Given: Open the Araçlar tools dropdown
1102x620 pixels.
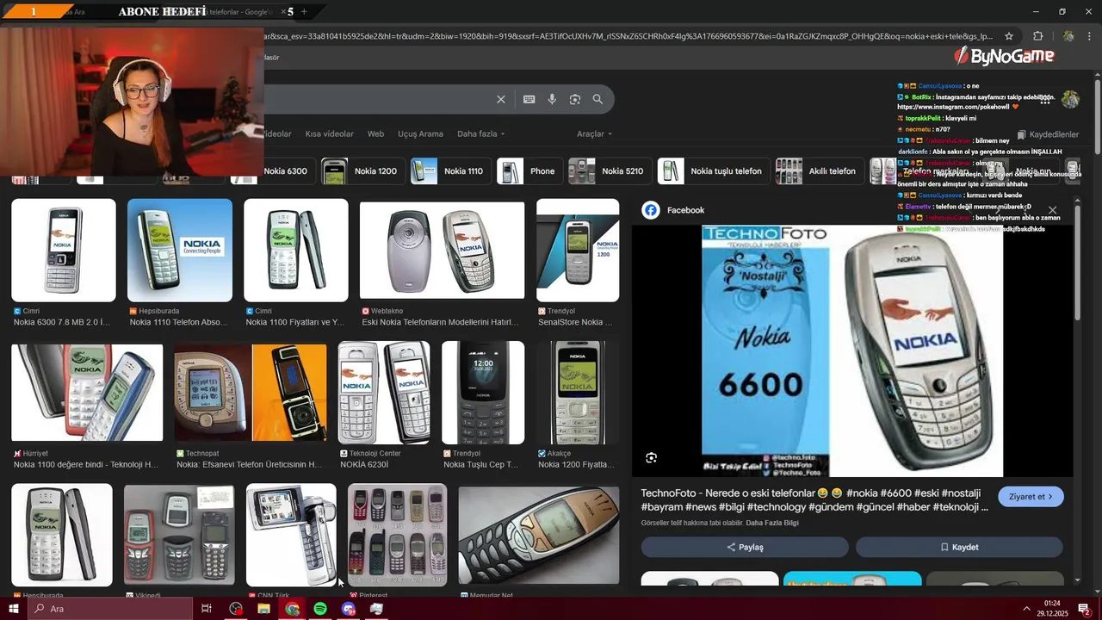Looking at the screenshot, I should click(x=594, y=133).
